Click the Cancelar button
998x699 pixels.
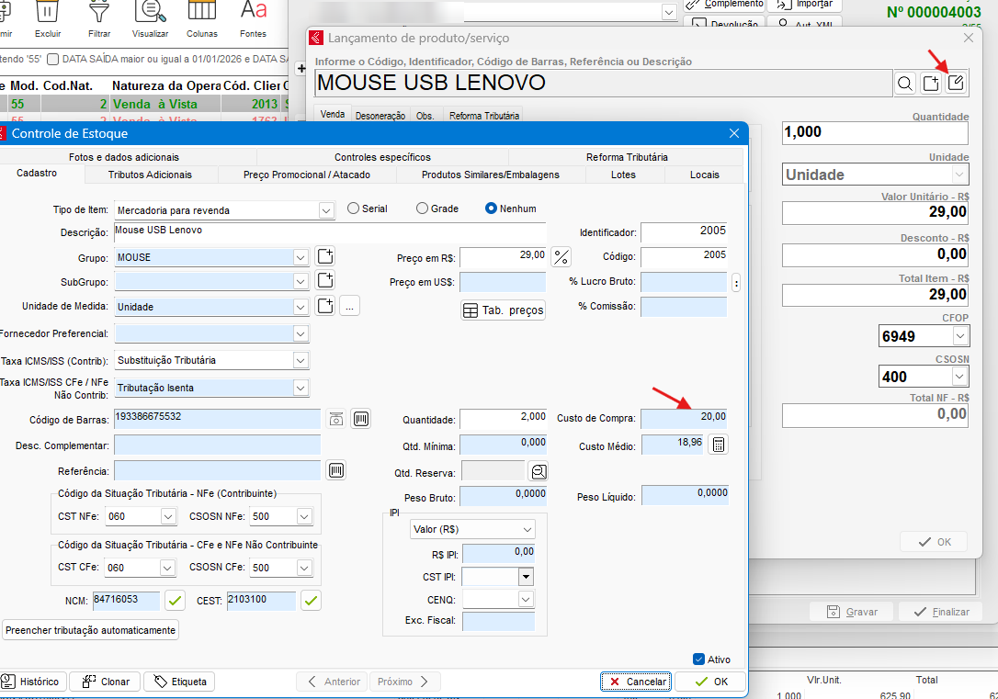tap(637, 682)
